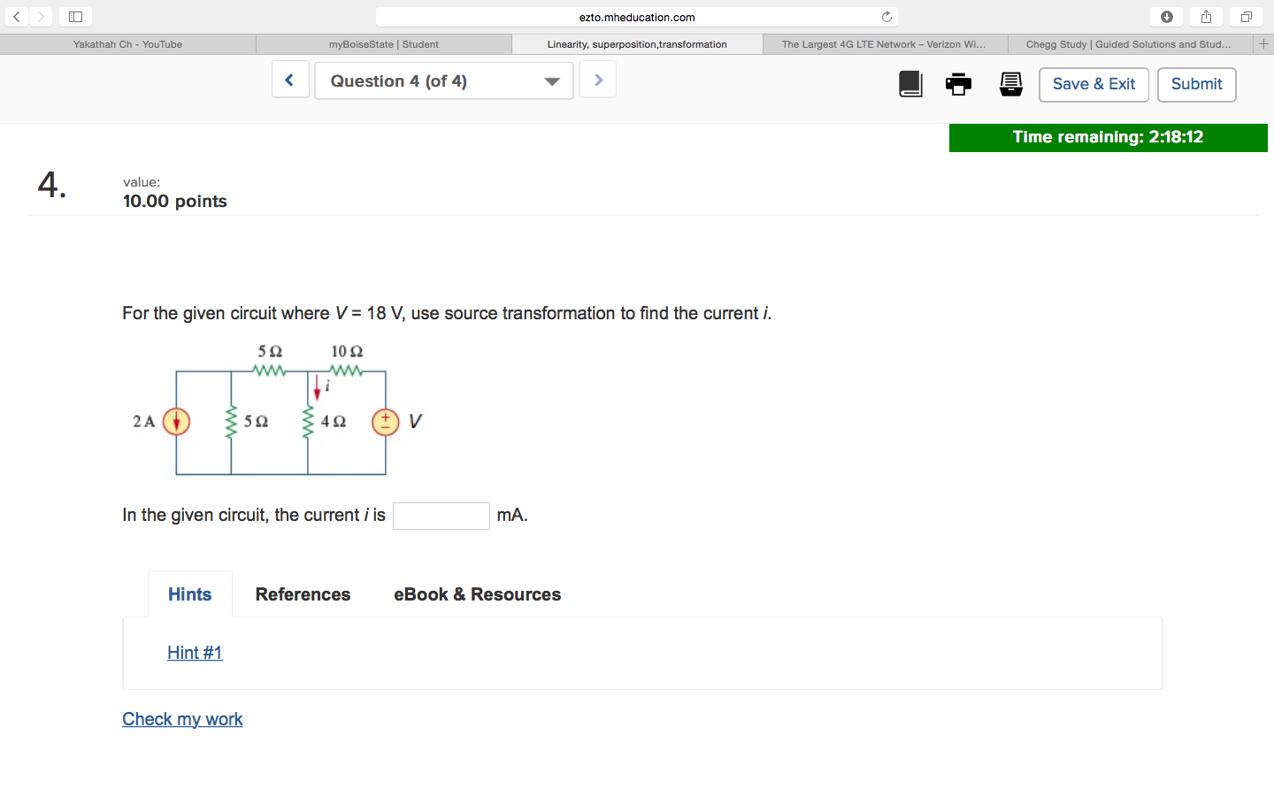The image size is (1274, 796).
Task: Click the answer input field for current i
Action: [441, 516]
